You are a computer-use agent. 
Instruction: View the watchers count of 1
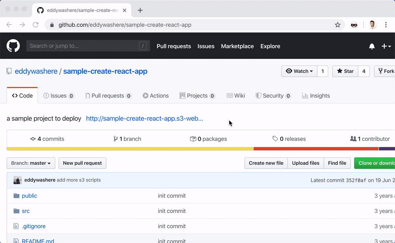coord(323,71)
